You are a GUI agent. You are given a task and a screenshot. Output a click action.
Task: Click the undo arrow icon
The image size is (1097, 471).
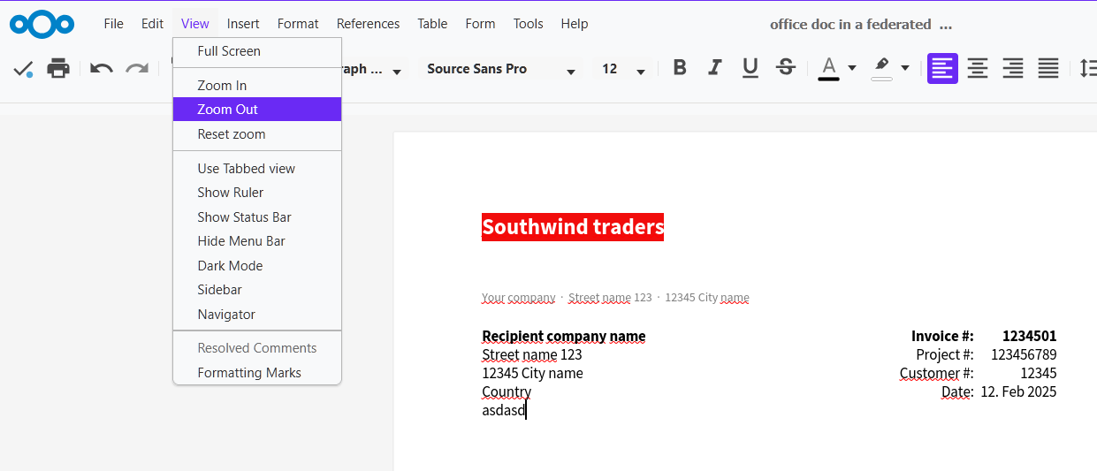coord(102,68)
